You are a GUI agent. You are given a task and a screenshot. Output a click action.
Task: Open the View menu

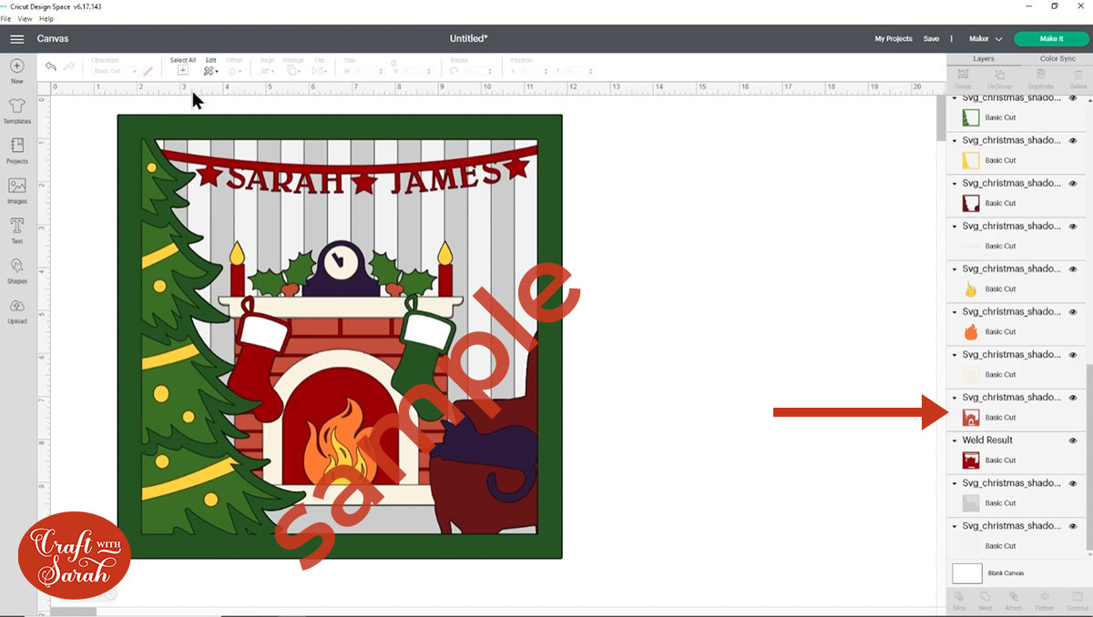tap(25, 18)
